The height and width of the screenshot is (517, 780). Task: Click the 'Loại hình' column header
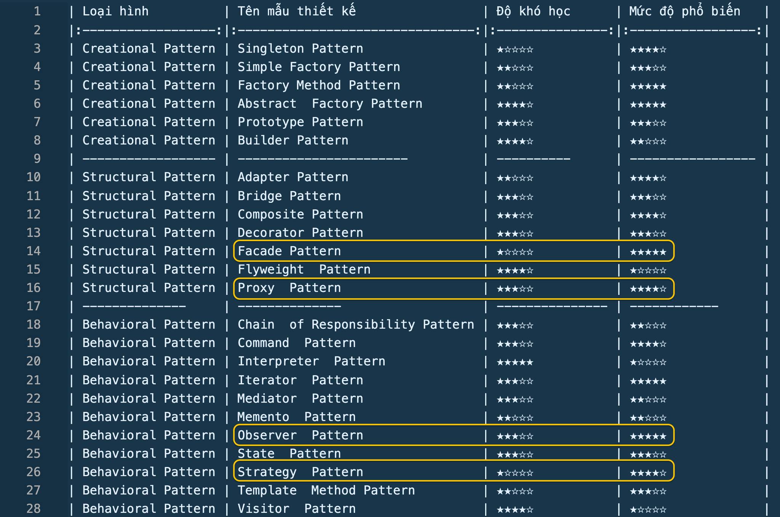tap(115, 11)
